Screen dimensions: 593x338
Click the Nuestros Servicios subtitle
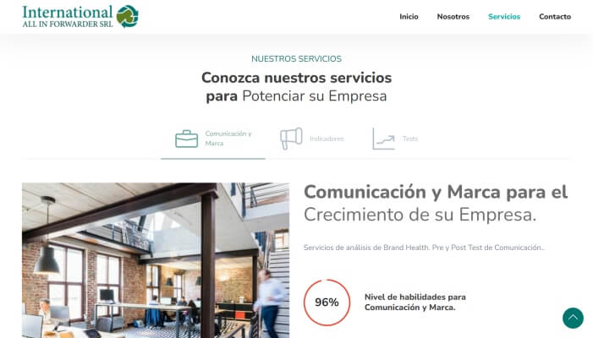[296, 59]
